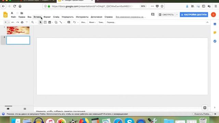Open input tools dropdown arrow
The width and height of the screenshot is (219, 123).
(x=78, y=22)
